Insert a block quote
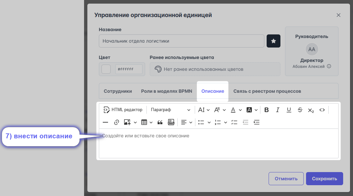Screen dimensions: 353x196 point(160,122)
